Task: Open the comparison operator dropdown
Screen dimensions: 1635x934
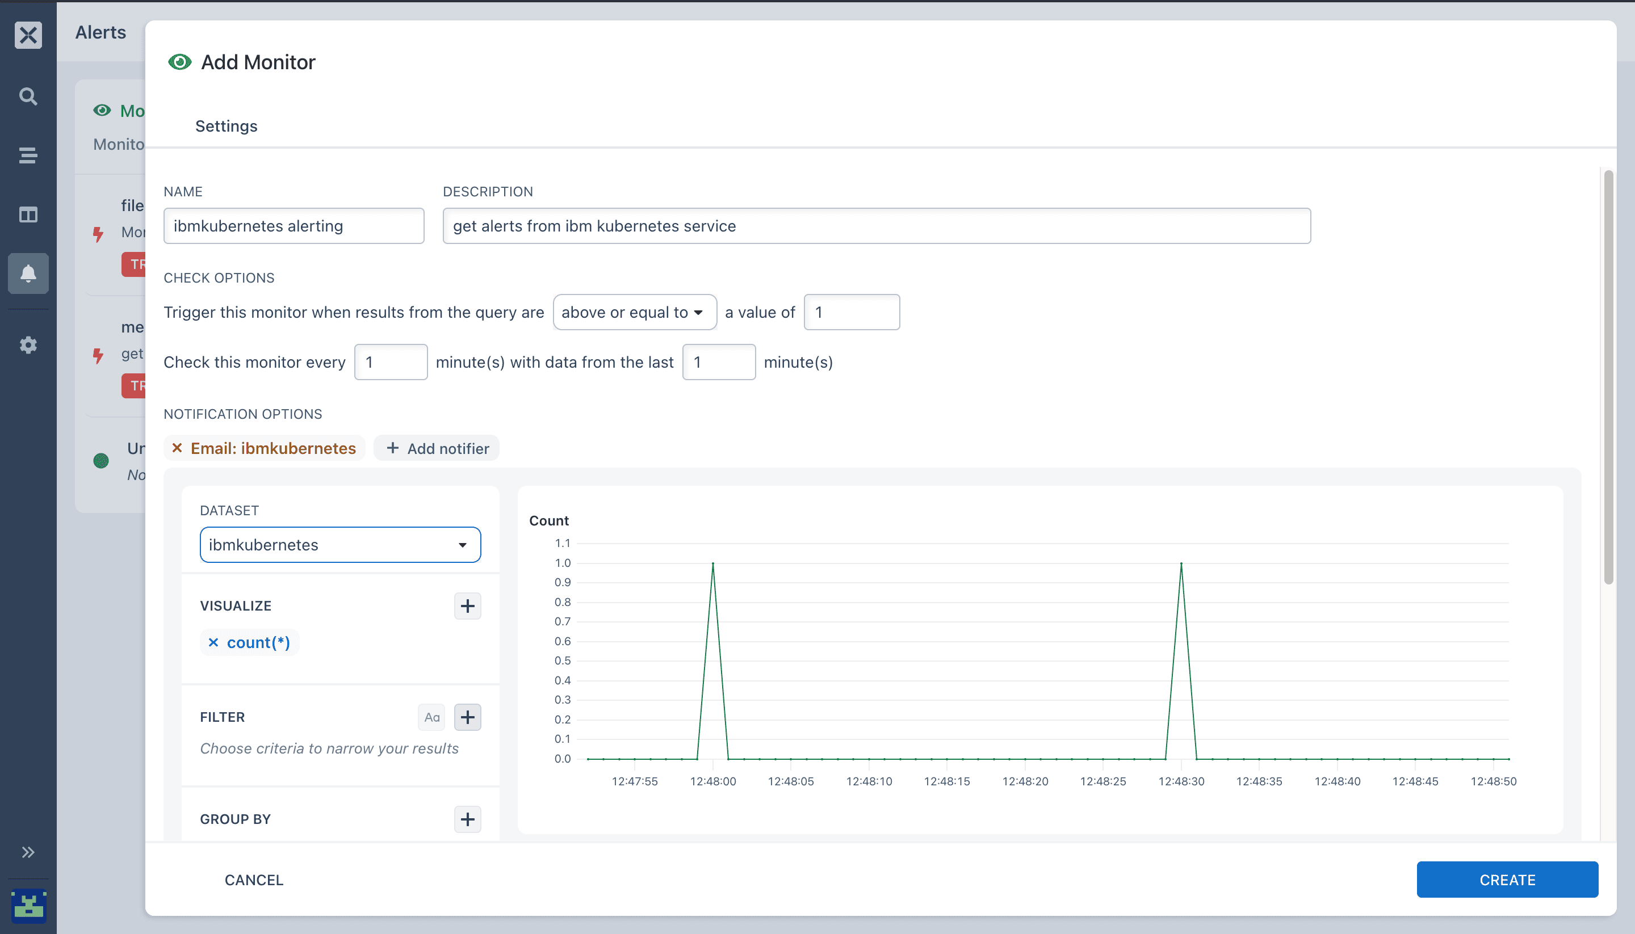Action: click(x=635, y=312)
